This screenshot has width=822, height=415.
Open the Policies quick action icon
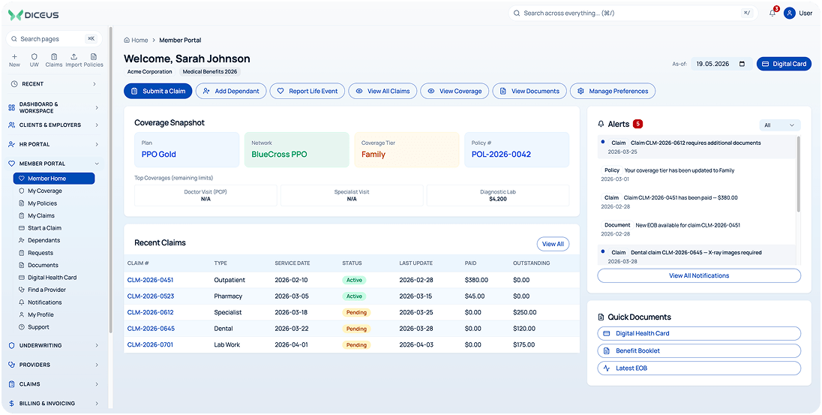click(x=93, y=57)
